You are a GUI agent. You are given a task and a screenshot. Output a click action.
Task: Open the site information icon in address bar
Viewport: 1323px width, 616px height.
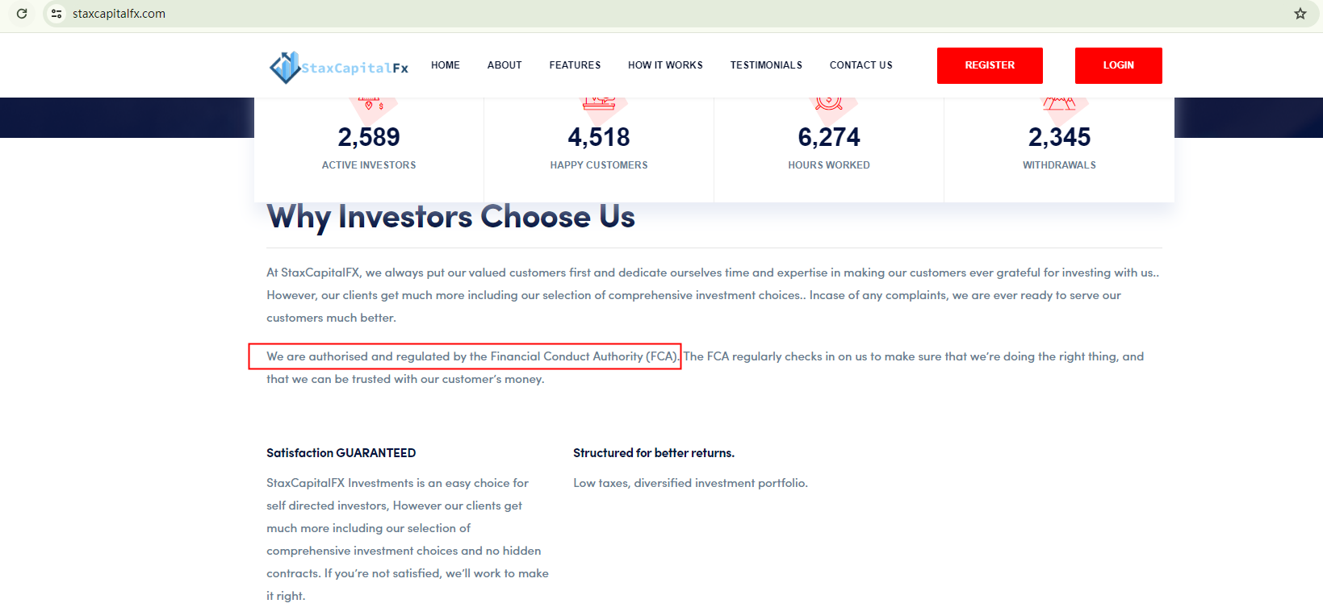click(57, 14)
